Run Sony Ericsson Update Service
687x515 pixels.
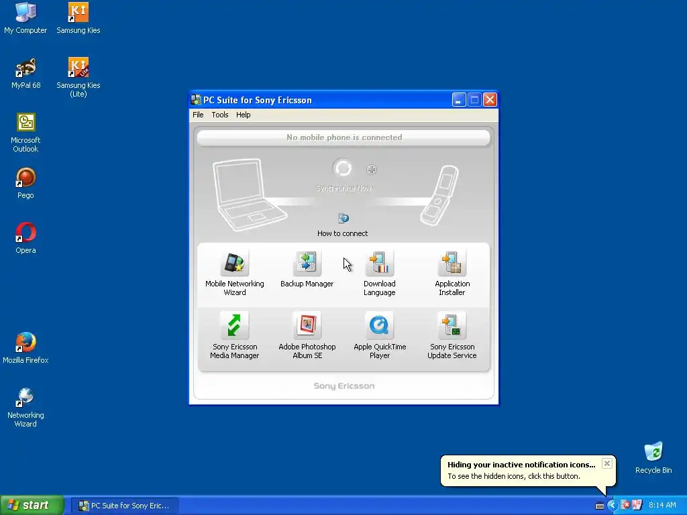tap(452, 336)
